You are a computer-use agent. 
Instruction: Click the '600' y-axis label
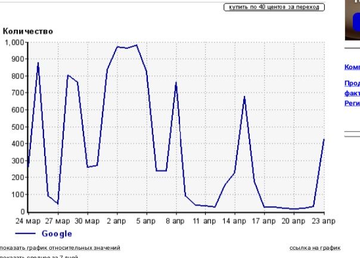(x=18, y=110)
